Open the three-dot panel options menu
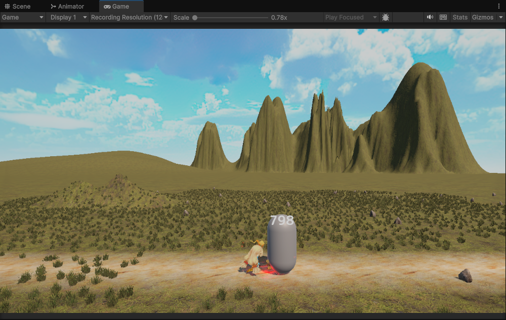Screen dimensions: 506x320 click(499, 6)
